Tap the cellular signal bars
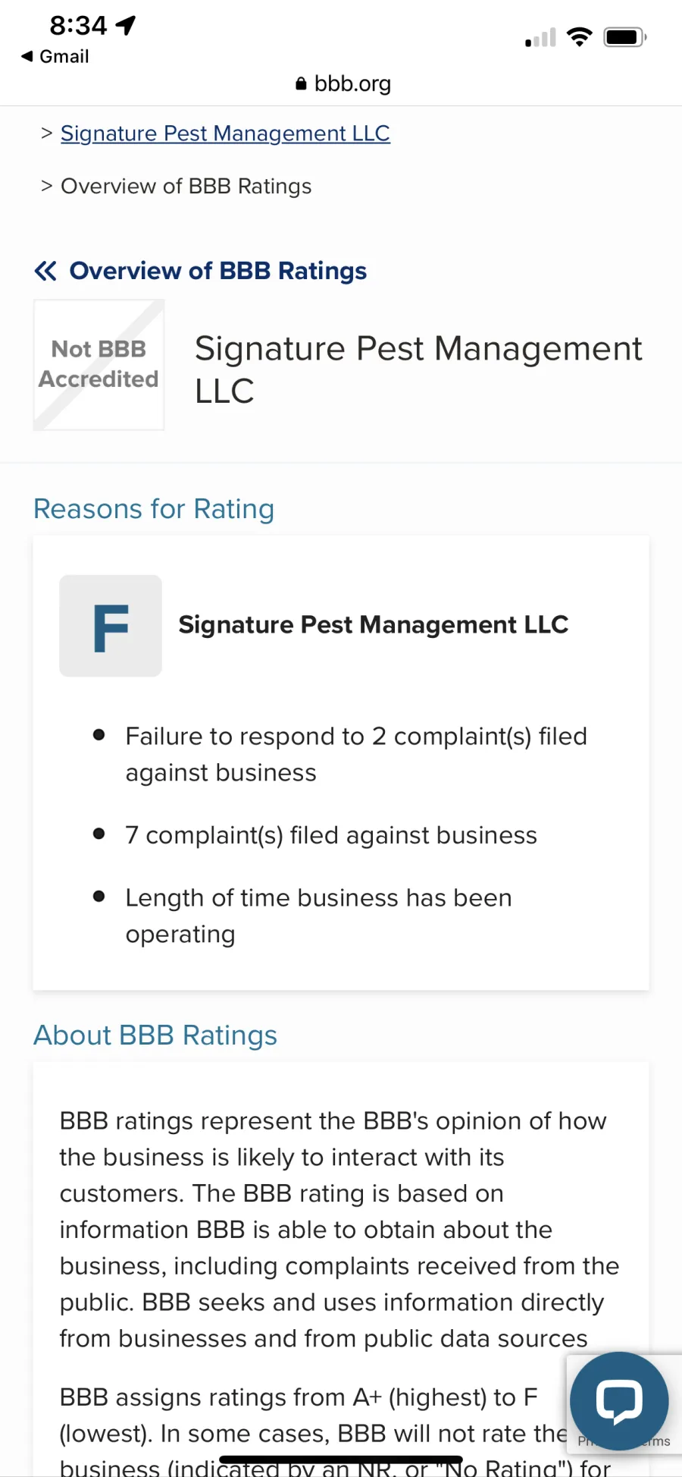This screenshot has height=1477, width=682. coord(540,38)
